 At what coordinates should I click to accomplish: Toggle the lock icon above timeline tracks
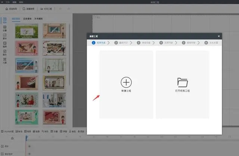pyautogui.click(x=12, y=138)
